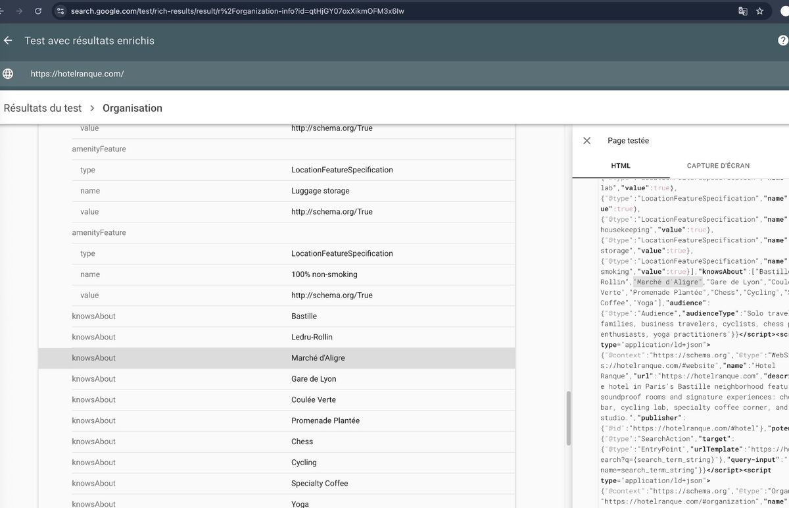This screenshot has width=789, height=508.
Task: Click the 'Organisation' breadcrumb
Action: [132, 108]
